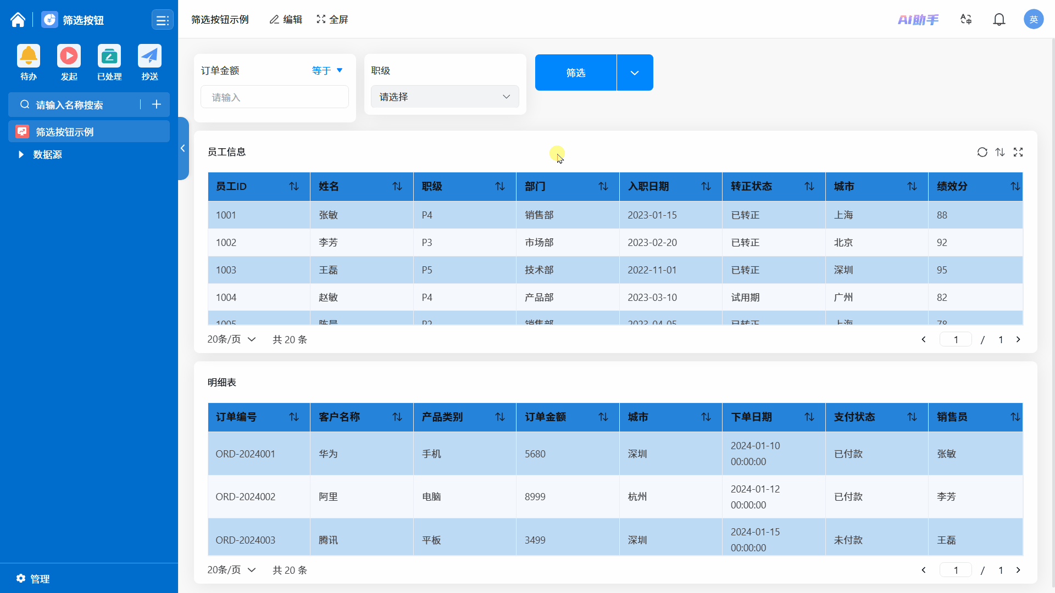
Task: Open 明细表 page size 20条/页 dropdown
Action: (231, 570)
